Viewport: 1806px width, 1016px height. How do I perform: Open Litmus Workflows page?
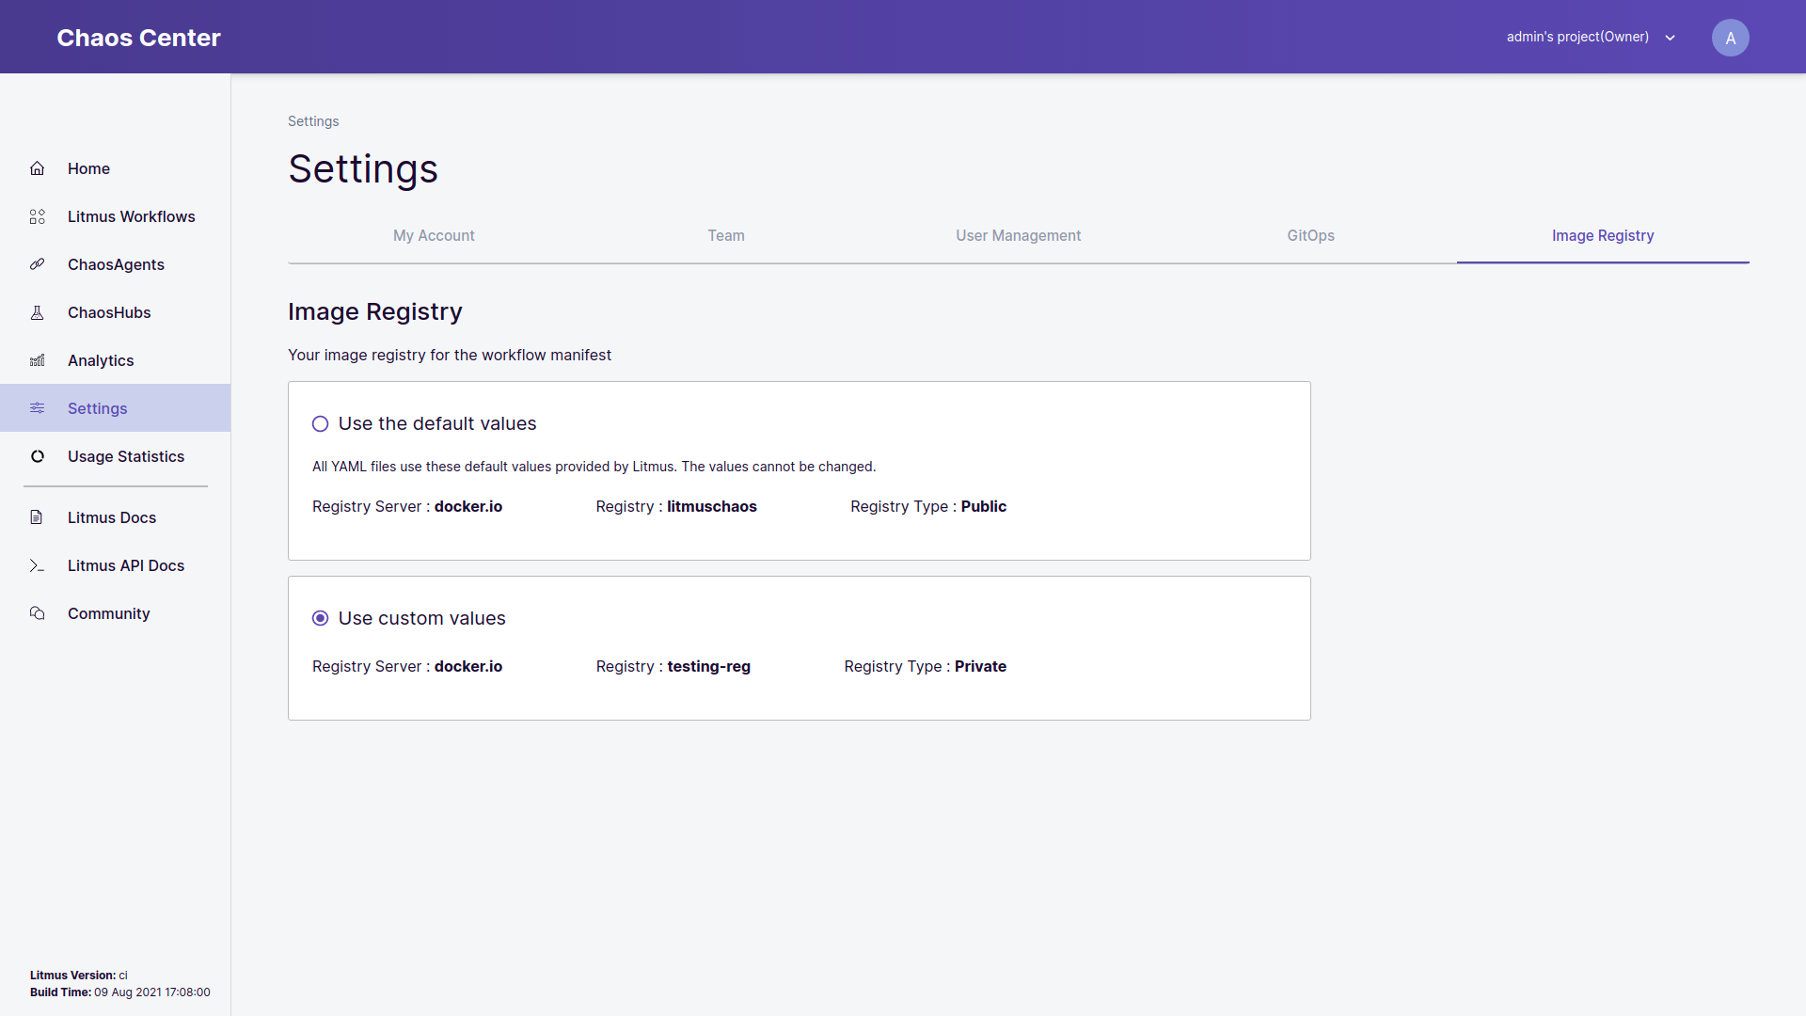[115, 216]
